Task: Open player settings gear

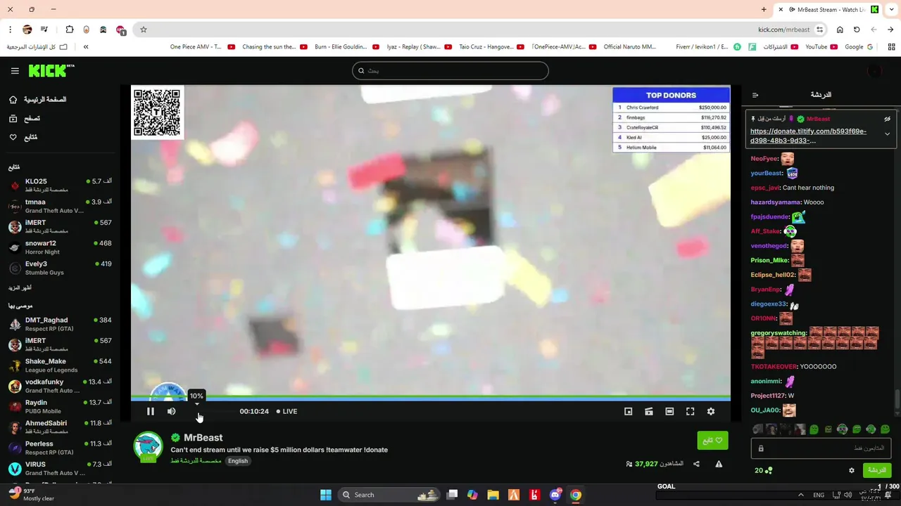Action: point(711,411)
